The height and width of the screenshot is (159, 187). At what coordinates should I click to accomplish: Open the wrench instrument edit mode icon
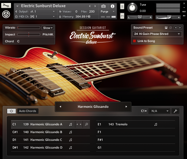[6, 5]
